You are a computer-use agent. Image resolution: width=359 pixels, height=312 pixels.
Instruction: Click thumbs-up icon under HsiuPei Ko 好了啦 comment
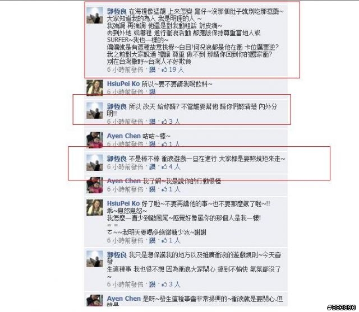(x=164, y=240)
